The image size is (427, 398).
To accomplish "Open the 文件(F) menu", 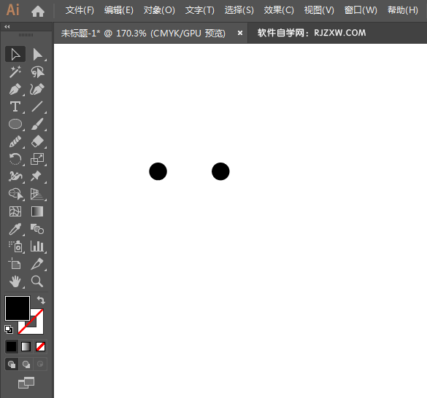I will pyautogui.click(x=80, y=10).
